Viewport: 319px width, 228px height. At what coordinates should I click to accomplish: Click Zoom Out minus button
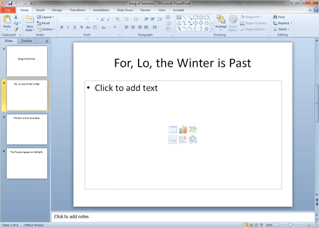click(277, 225)
